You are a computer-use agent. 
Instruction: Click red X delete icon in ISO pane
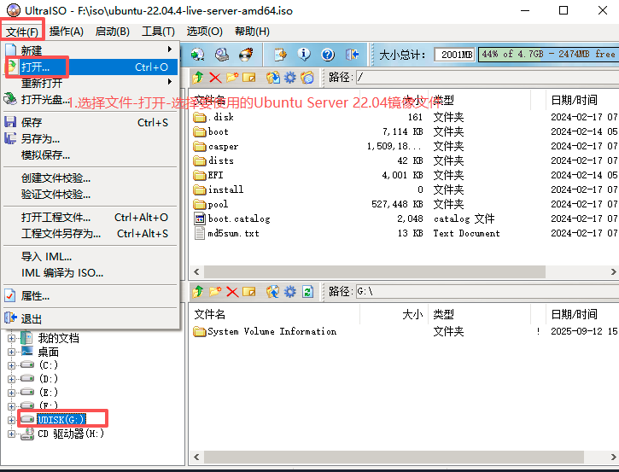(215, 78)
